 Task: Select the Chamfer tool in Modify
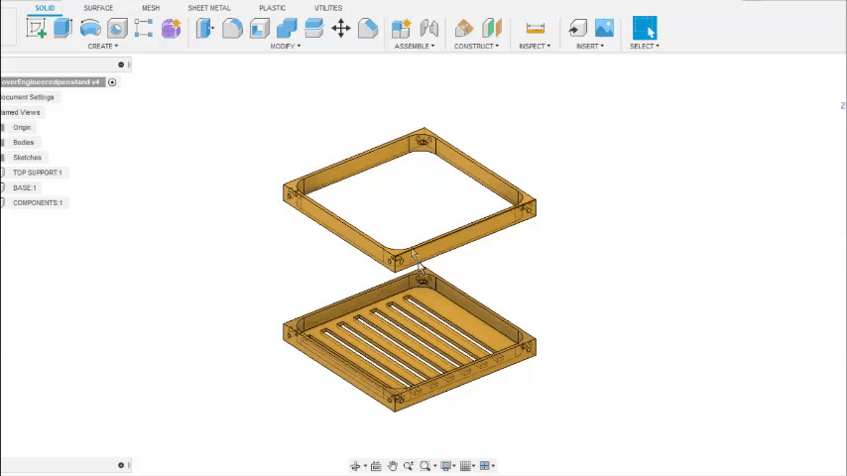tap(368, 28)
